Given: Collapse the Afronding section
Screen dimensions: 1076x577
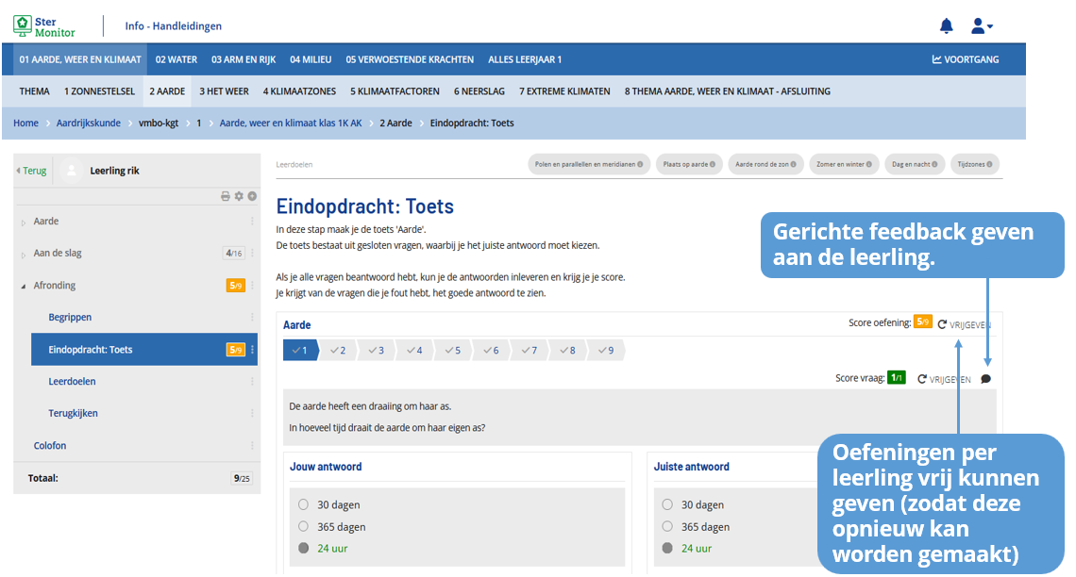Looking at the screenshot, I should coord(24,286).
